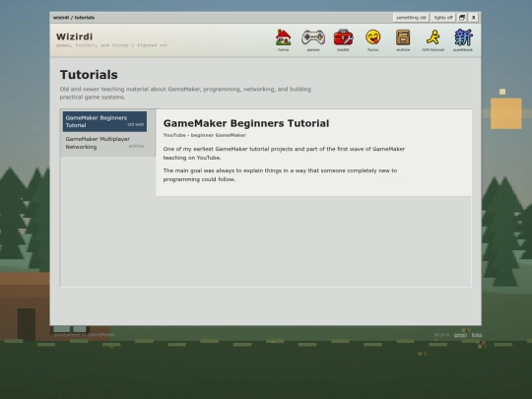Viewport: 532px width, 399px height.
Task: Open the links footer link
Action: pos(477,335)
